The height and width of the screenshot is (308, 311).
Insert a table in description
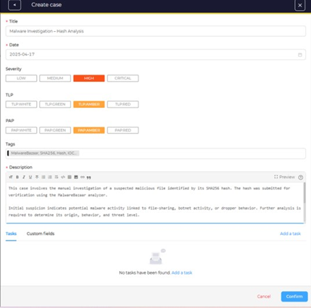tap(70, 177)
